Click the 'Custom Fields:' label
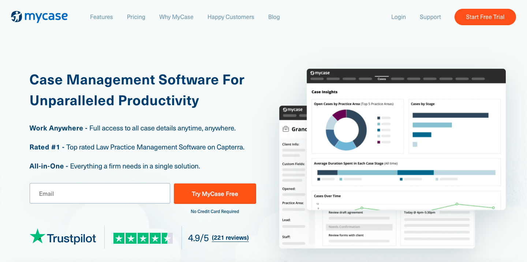 click(x=294, y=164)
